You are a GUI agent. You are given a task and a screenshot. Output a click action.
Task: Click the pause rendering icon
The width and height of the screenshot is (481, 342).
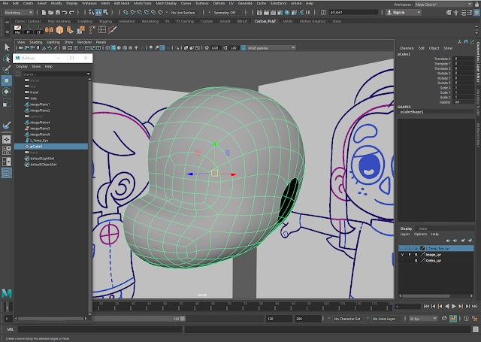tap(308, 12)
